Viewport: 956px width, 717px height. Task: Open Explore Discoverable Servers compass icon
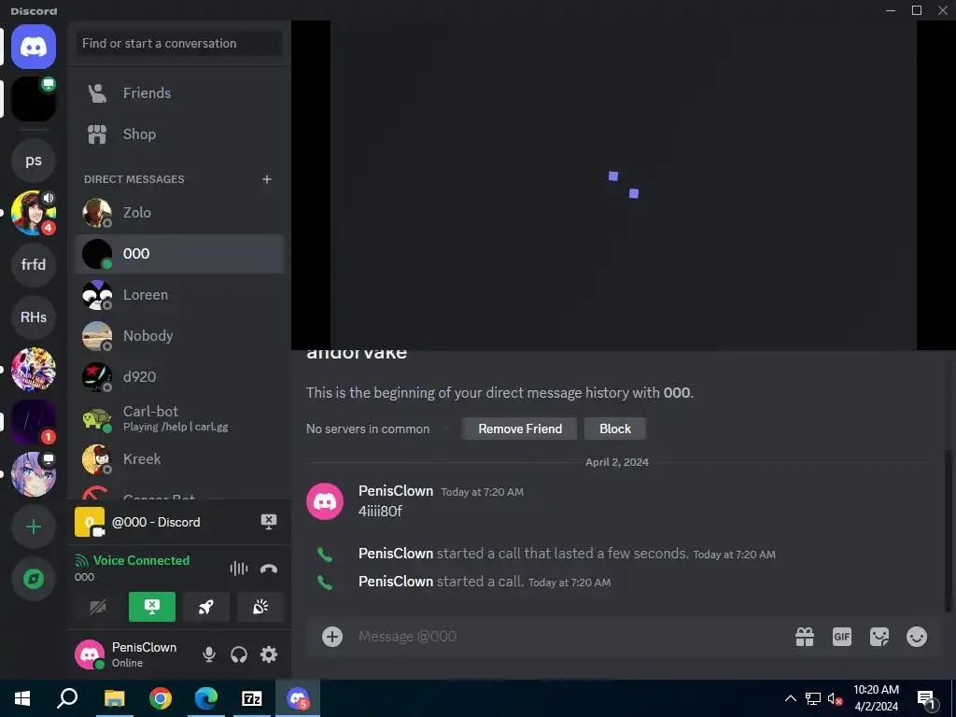(x=34, y=579)
